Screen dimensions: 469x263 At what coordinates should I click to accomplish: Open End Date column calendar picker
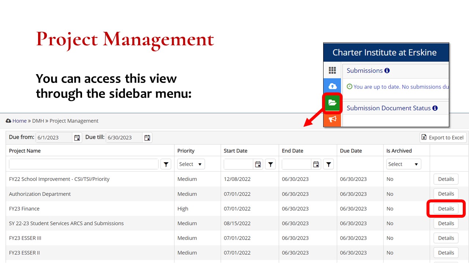point(316,164)
